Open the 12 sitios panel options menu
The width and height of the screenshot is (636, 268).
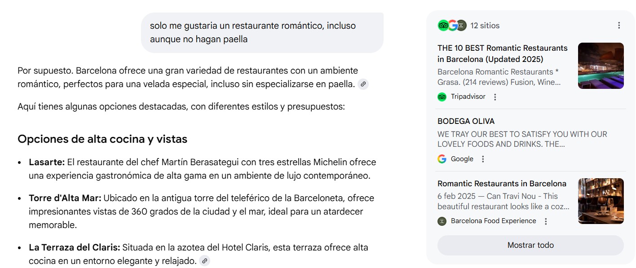click(x=619, y=26)
